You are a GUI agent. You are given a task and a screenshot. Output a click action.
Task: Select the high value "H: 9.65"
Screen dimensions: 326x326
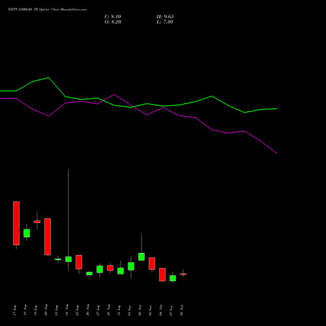pyautogui.click(x=165, y=17)
